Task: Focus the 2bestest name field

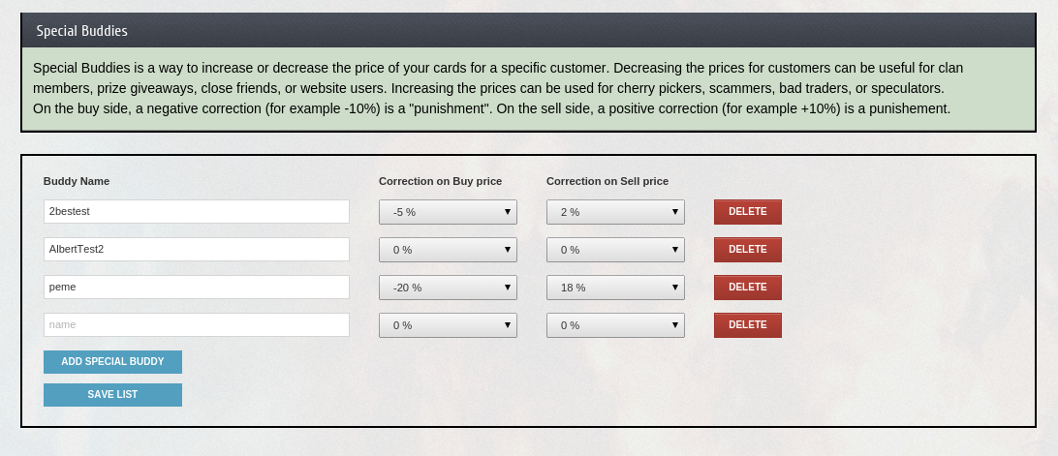Action: click(196, 212)
